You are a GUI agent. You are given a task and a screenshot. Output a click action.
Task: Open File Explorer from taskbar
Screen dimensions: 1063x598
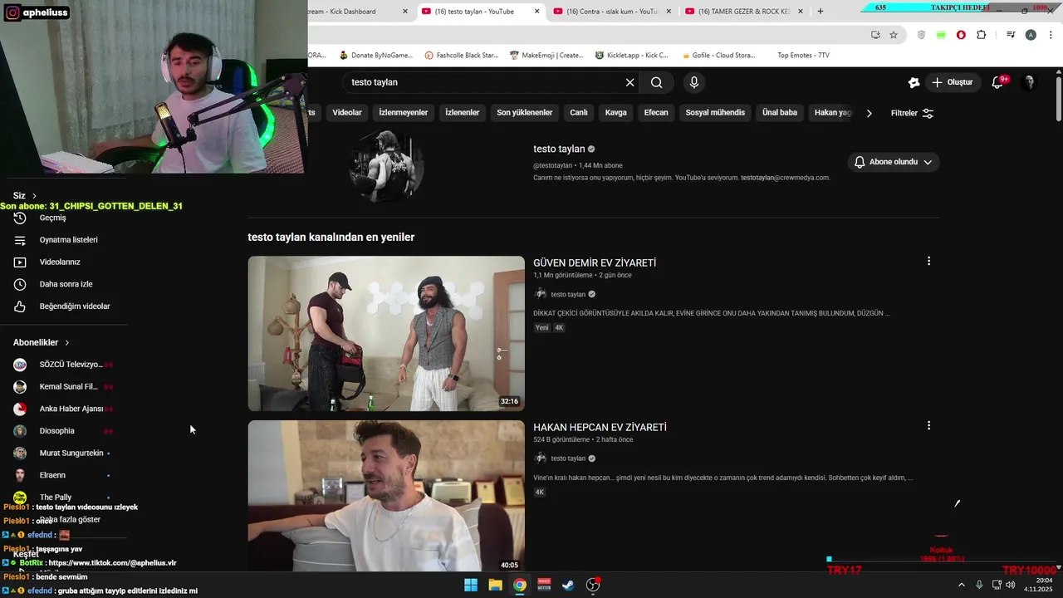point(495,585)
